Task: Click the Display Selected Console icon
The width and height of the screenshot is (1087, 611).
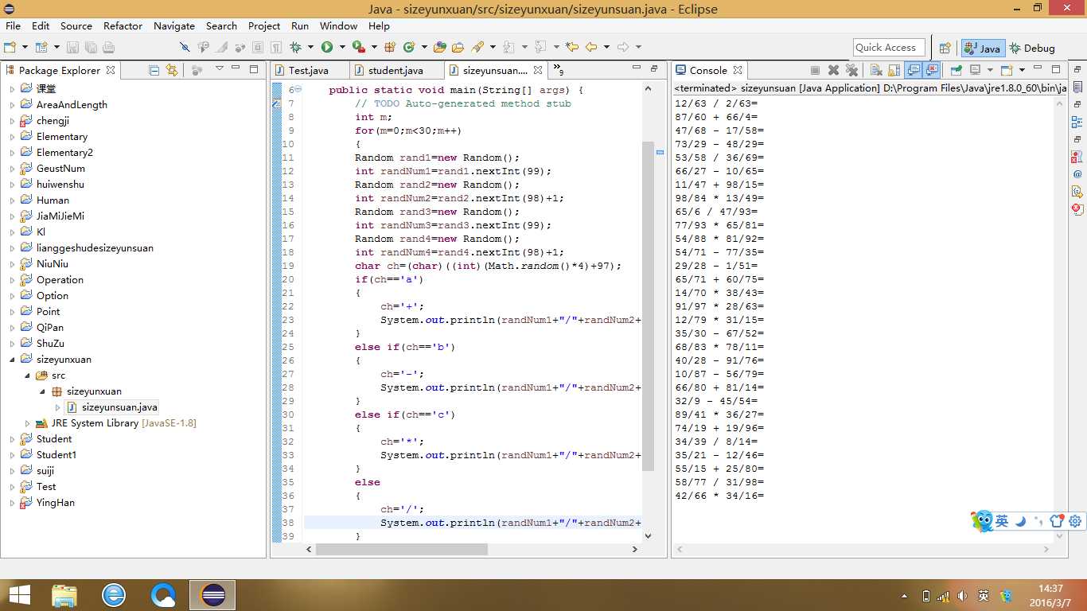Action: point(976,70)
